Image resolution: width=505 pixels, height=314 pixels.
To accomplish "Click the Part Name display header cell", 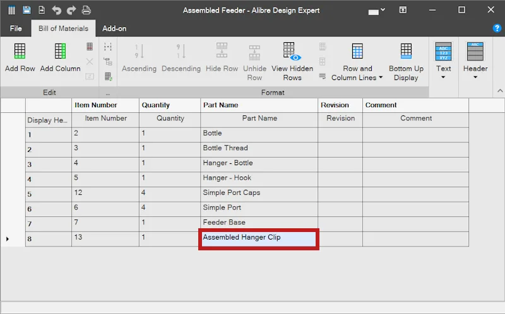I will [259, 120].
